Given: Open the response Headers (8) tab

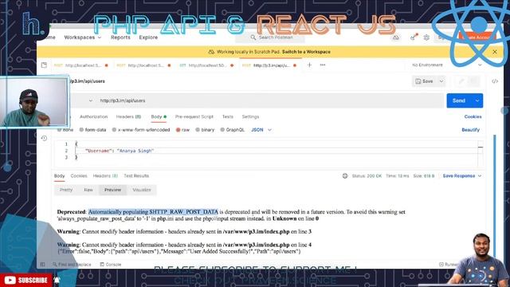Looking at the screenshot, I should (105, 176).
